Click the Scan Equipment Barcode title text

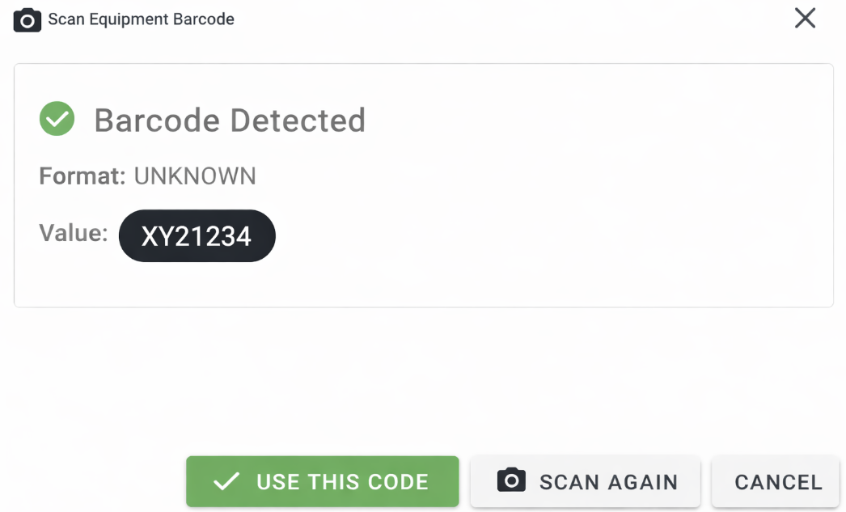coord(141,19)
